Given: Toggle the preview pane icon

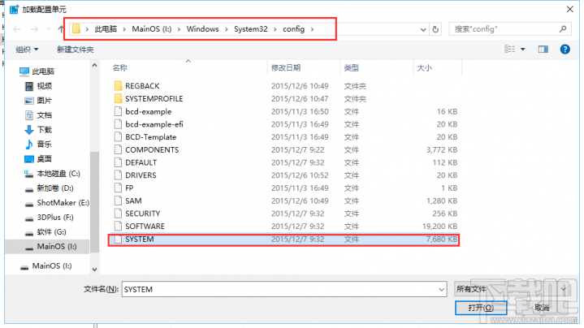Looking at the screenshot, I should tap(543, 50).
